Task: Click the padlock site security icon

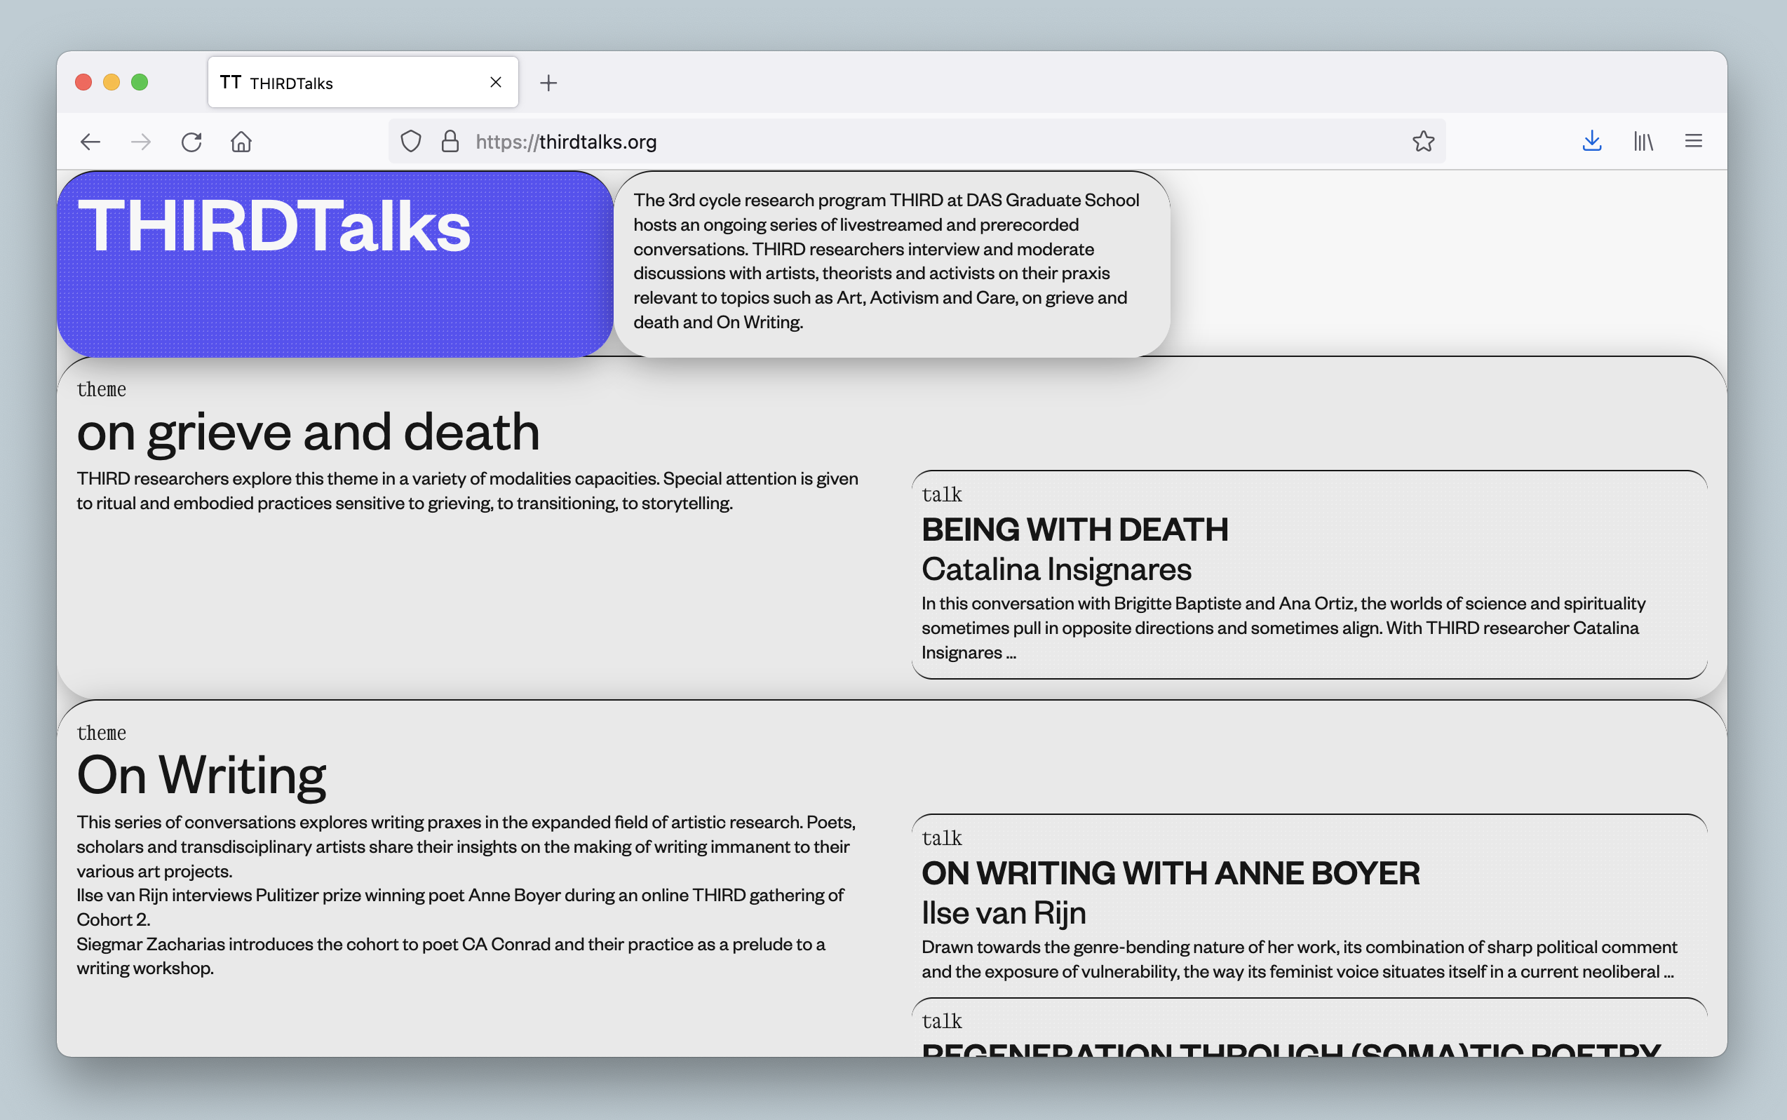Action: click(x=450, y=142)
